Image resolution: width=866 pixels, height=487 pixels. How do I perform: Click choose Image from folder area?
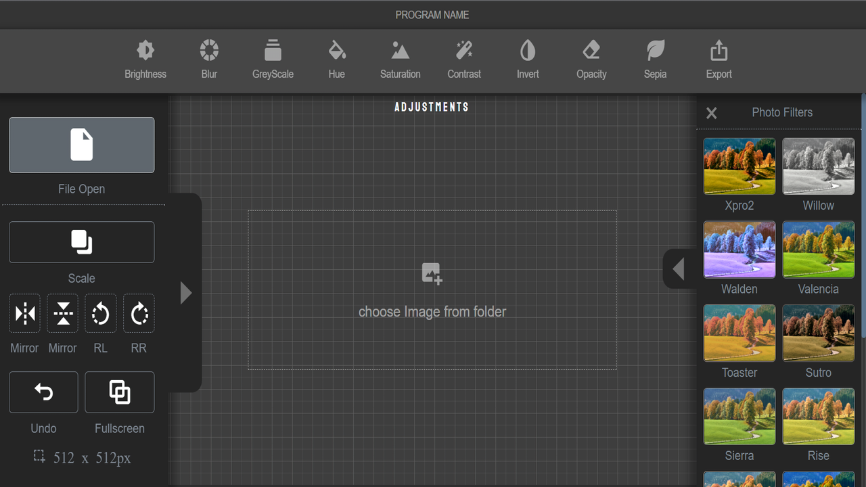tap(432, 291)
